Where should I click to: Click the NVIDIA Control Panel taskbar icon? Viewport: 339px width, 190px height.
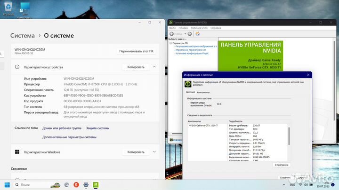(96, 185)
